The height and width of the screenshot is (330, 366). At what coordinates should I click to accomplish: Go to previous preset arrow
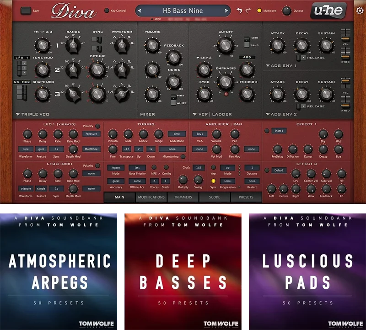click(140, 11)
